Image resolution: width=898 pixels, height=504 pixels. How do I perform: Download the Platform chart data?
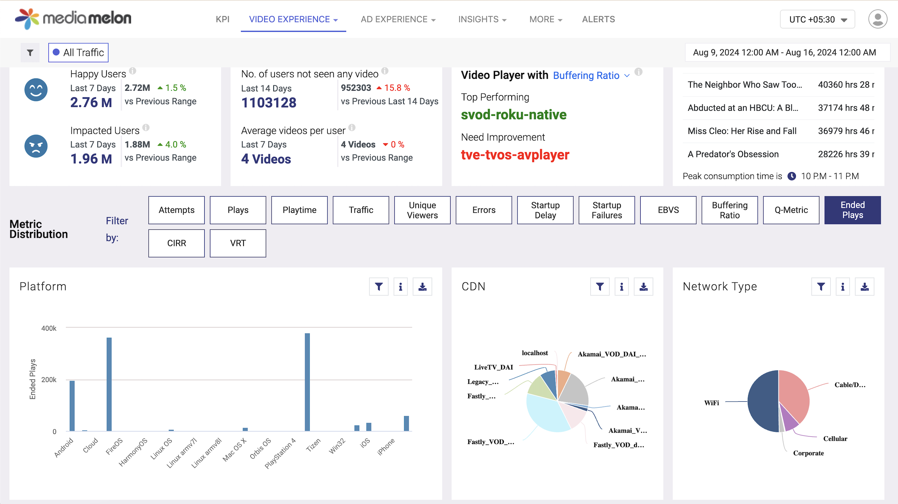422,286
